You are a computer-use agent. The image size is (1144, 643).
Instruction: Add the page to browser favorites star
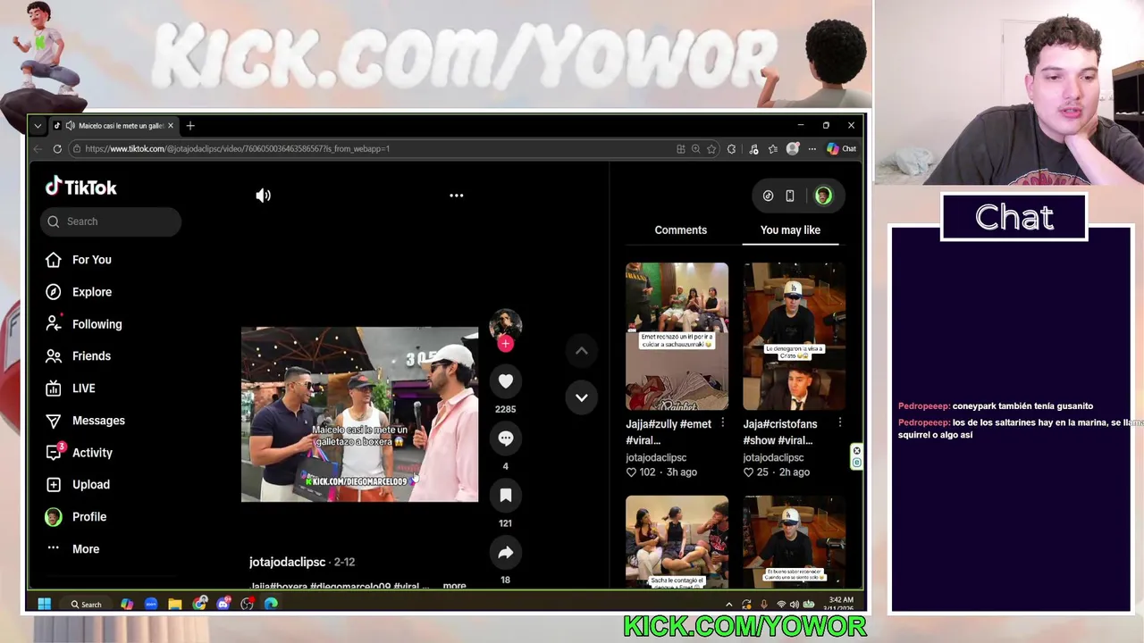711,149
